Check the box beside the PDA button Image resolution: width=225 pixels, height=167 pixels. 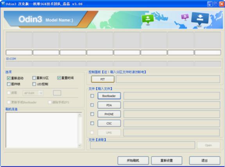pos(92,105)
